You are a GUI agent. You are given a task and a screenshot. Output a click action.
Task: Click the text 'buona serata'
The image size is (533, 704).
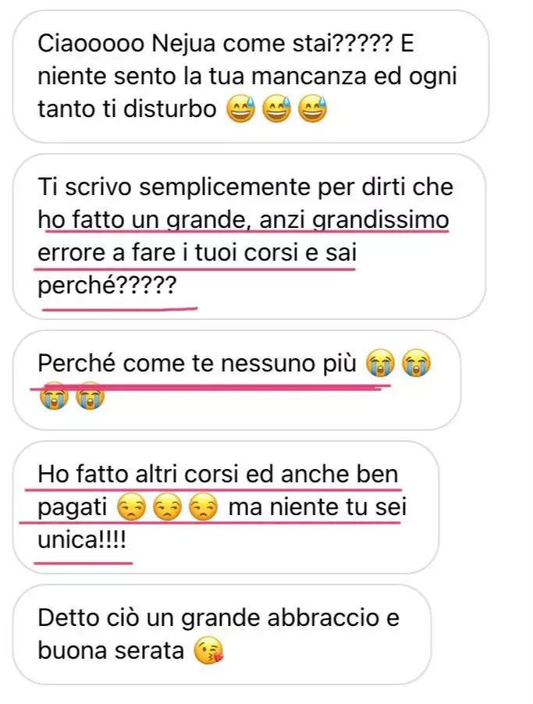coord(111,651)
